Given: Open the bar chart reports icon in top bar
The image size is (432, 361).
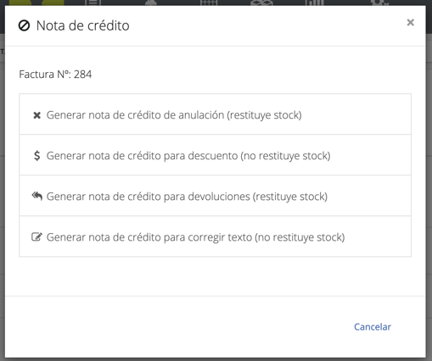Looking at the screenshot, I should 315,3.
